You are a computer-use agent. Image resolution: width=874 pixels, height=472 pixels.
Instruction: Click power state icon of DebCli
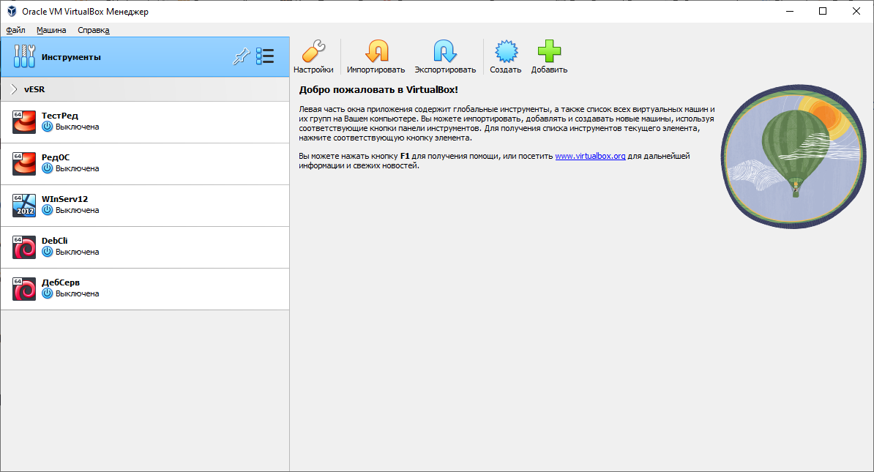tap(48, 252)
